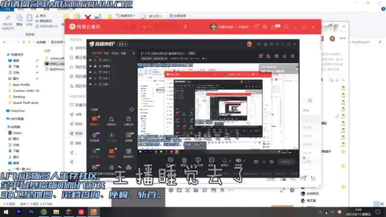Toggle visibility eye of 文本 2 layer
Image resolution: width=386 pixels, height=217 pixels.
(90, 72)
